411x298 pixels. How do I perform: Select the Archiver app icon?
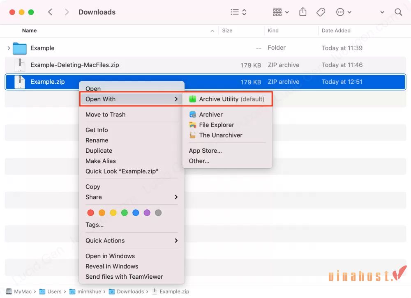click(x=192, y=115)
